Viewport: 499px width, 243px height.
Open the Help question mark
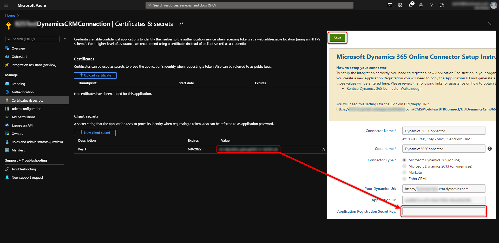coord(431,5)
